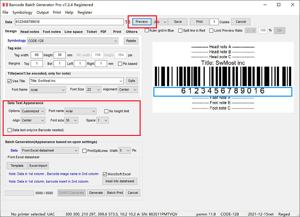Viewport: 300px width, 217px height.
Task: Open the Print menu in menu bar
Action: pyautogui.click(x=57, y=12)
